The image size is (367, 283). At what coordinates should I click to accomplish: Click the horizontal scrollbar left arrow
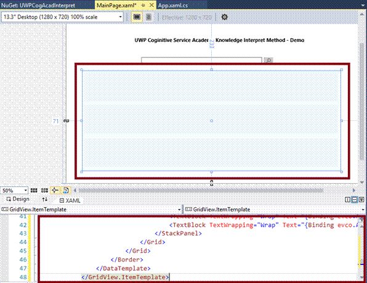point(75,191)
